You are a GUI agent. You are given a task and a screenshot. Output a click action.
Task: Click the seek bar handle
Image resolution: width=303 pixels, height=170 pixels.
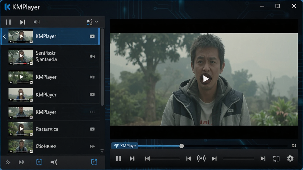pos(181,146)
